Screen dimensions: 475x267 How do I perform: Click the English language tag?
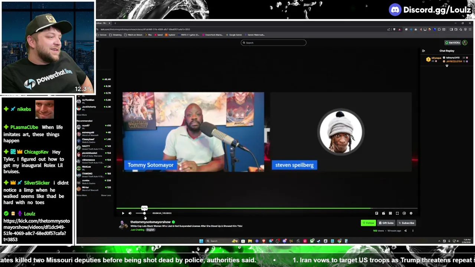click(150, 230)
